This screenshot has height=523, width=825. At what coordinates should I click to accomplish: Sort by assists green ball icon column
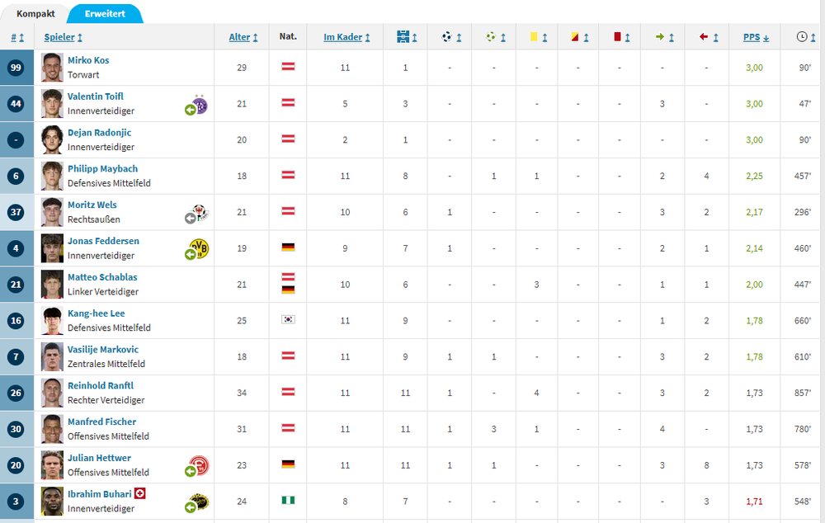click(x=495, y=37)
